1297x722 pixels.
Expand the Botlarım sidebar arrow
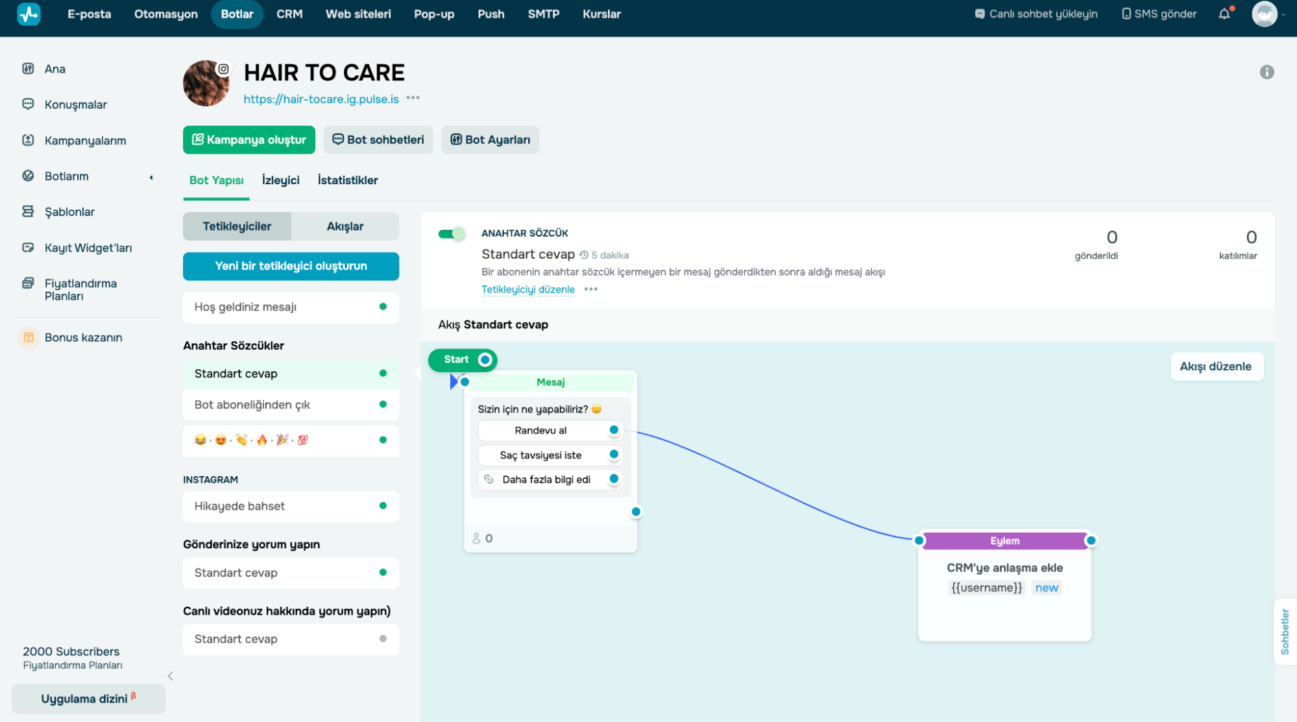(151, 177)
